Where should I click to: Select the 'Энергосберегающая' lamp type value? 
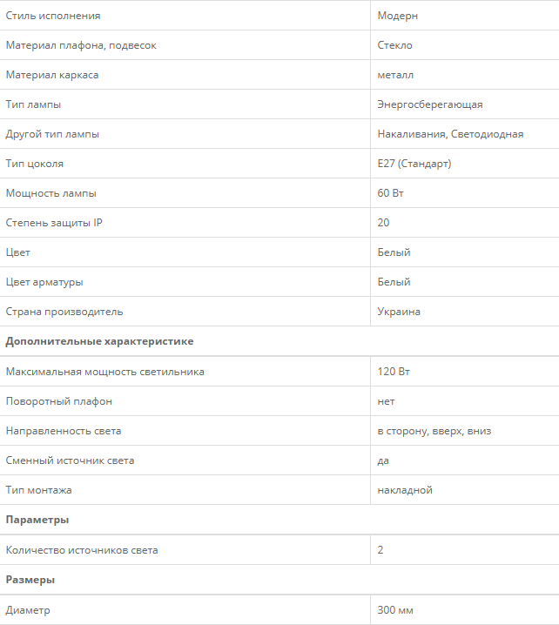coord(430,104)
